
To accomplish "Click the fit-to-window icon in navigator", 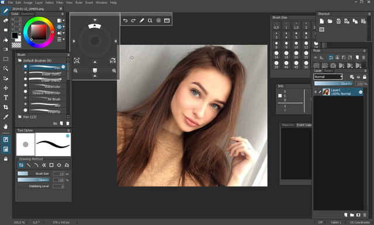I will [77, 61].
